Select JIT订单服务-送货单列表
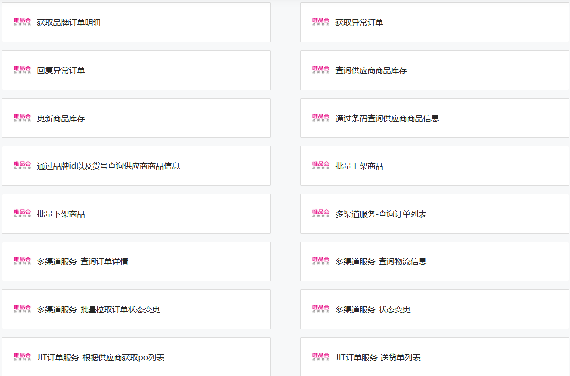570x376 pixels. (434, 357)
